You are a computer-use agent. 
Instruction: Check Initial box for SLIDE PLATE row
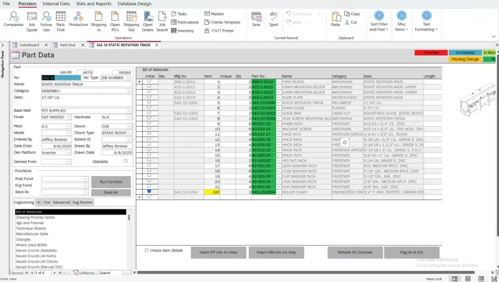pyautogui.click(x=149, y=97)
